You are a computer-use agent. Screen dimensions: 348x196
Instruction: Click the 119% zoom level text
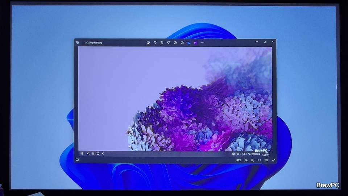(238, 160)
